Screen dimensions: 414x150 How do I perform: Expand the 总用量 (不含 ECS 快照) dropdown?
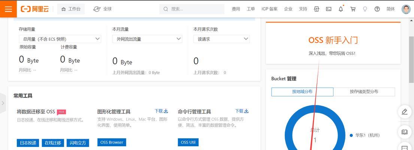point(60,39)
